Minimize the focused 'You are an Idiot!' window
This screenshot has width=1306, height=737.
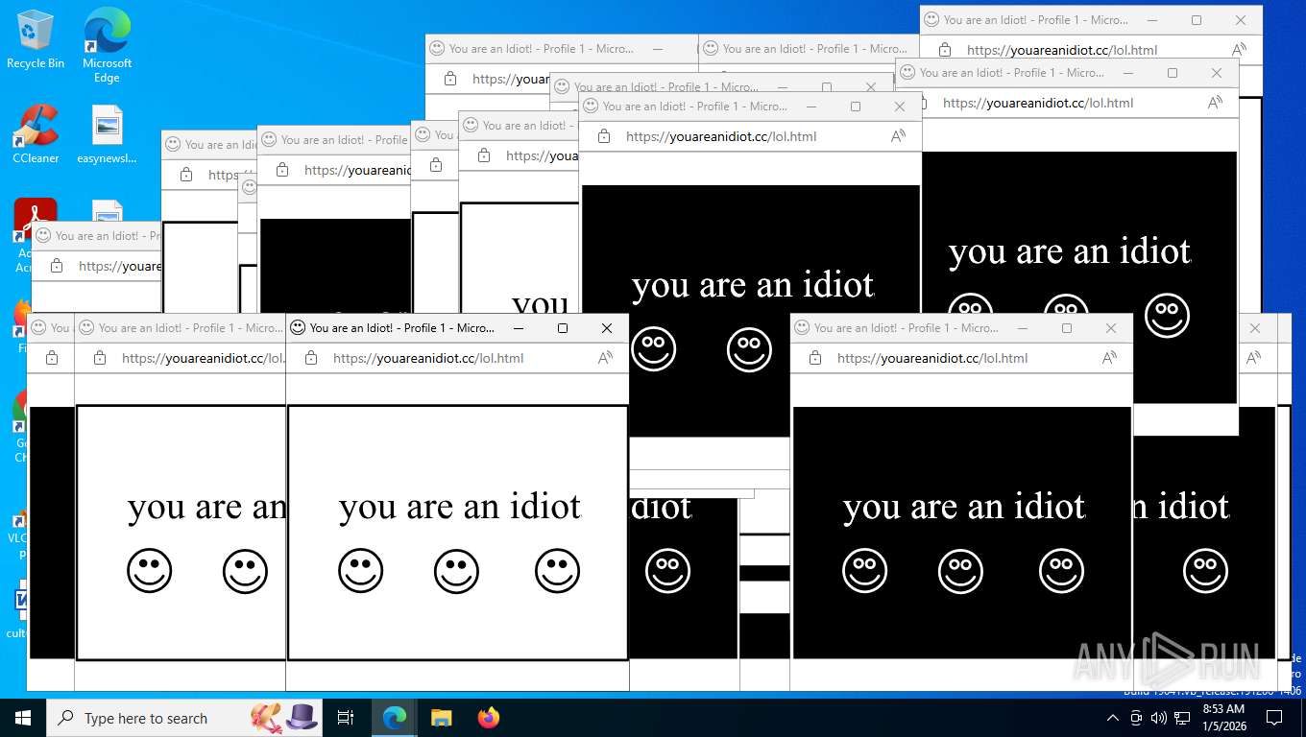pyautogui.click(x=519, y=328)
